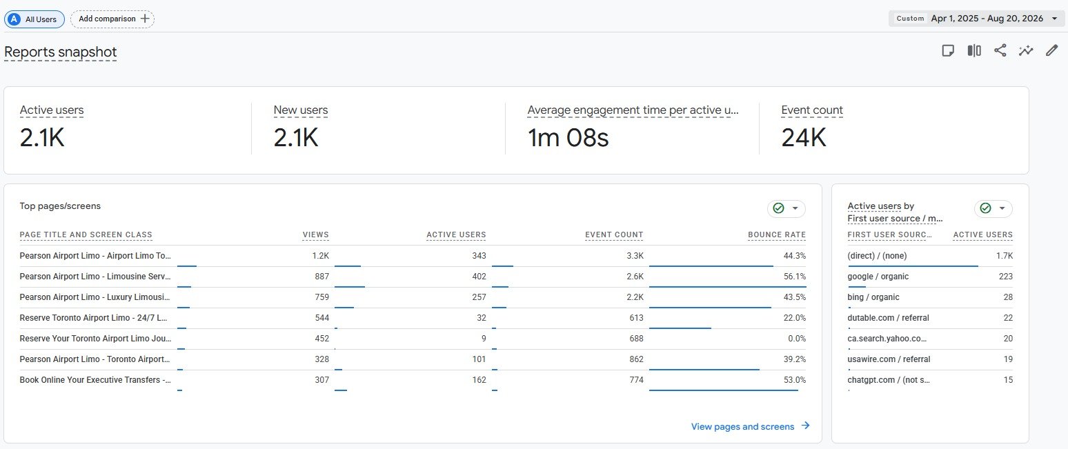Click the Event count metric label
Viewport: 1068px width, 449px height.
[x=812, y=110]
